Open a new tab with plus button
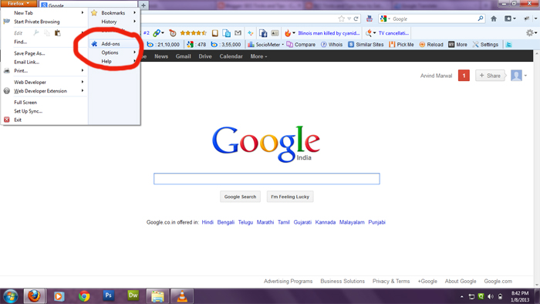Screen dimensions: 540x304 point(143,5)
